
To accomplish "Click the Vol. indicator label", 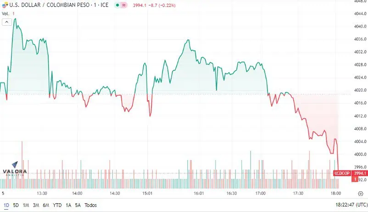I will click(x=6, y=14).
